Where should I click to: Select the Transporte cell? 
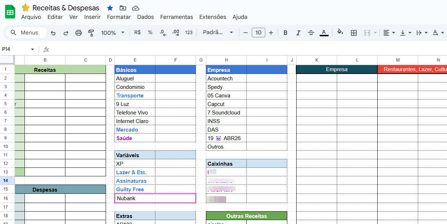(x=135, y=95)
